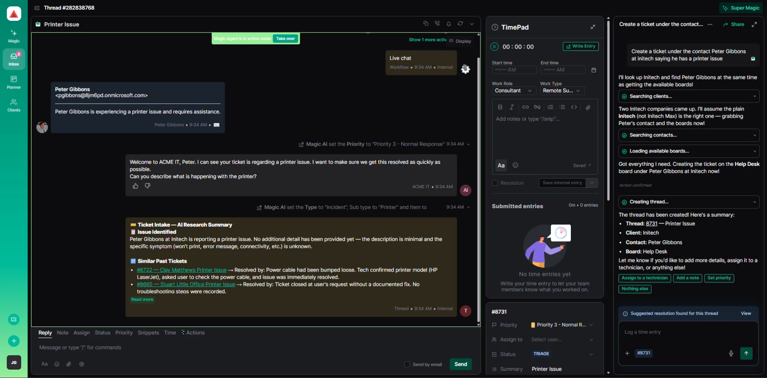Viewport: 767px width, 378px height.
Task: Toggle Aa formatting in TimePad notes
Action: click(501, 165)
